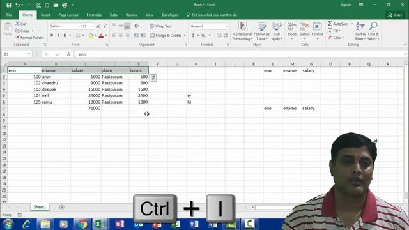Click the Copy button
409x230 pixels.
click(x=22, y=31)
